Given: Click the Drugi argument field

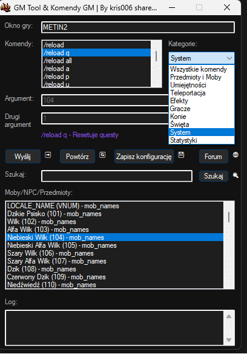Looking at the screenshot, I should click(105, 118).
